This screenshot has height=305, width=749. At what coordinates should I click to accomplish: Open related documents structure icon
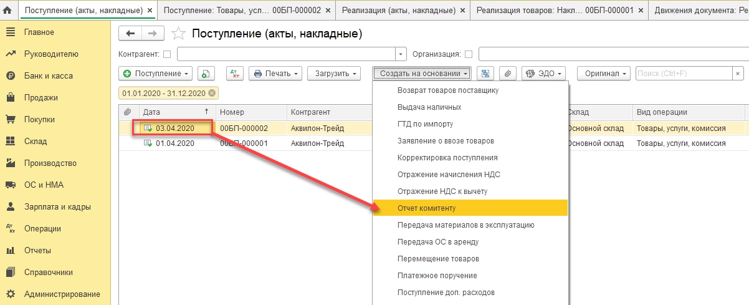pyautogui.click(x=485, y=74)
